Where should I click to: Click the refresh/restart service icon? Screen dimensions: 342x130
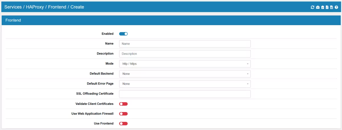coord(312,7)
